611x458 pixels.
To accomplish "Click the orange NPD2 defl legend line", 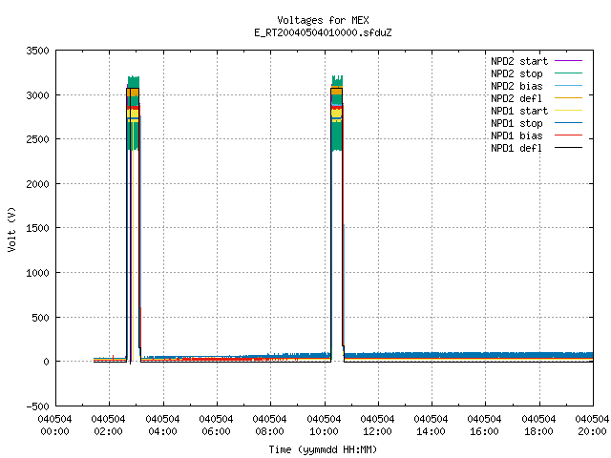I will [569, 98].
